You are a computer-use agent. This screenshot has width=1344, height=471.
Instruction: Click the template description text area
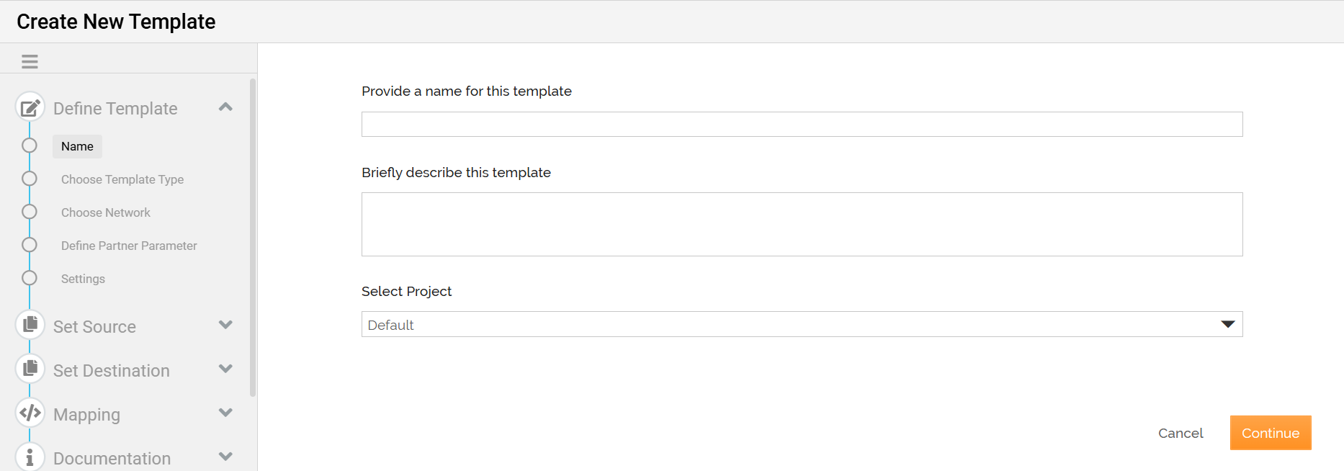[802, 224]
